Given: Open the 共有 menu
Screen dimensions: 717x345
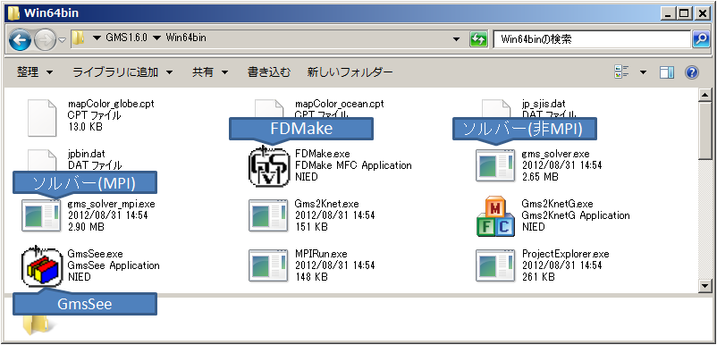Looking at the screenshot, I should (x=209, y=72).
